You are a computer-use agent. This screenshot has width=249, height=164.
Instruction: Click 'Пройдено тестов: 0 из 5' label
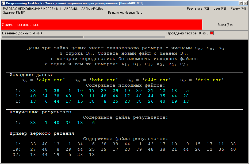tap(187, 33)
